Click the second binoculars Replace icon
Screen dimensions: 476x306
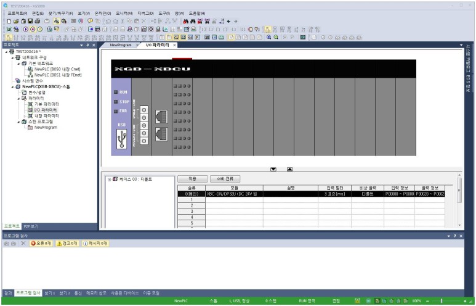point(193,22)
